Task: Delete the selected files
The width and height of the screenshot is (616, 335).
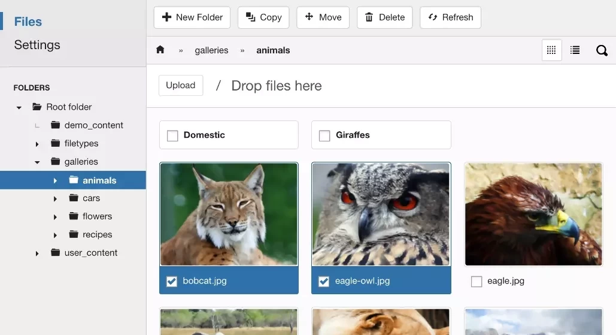Action: [x=384, y=17]
